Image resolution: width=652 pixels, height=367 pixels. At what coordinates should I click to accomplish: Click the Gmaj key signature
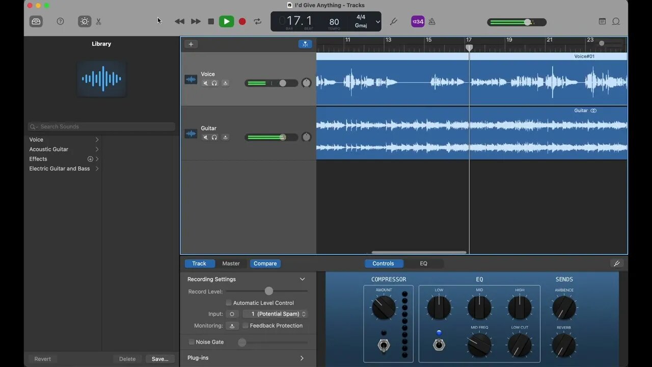361,25
